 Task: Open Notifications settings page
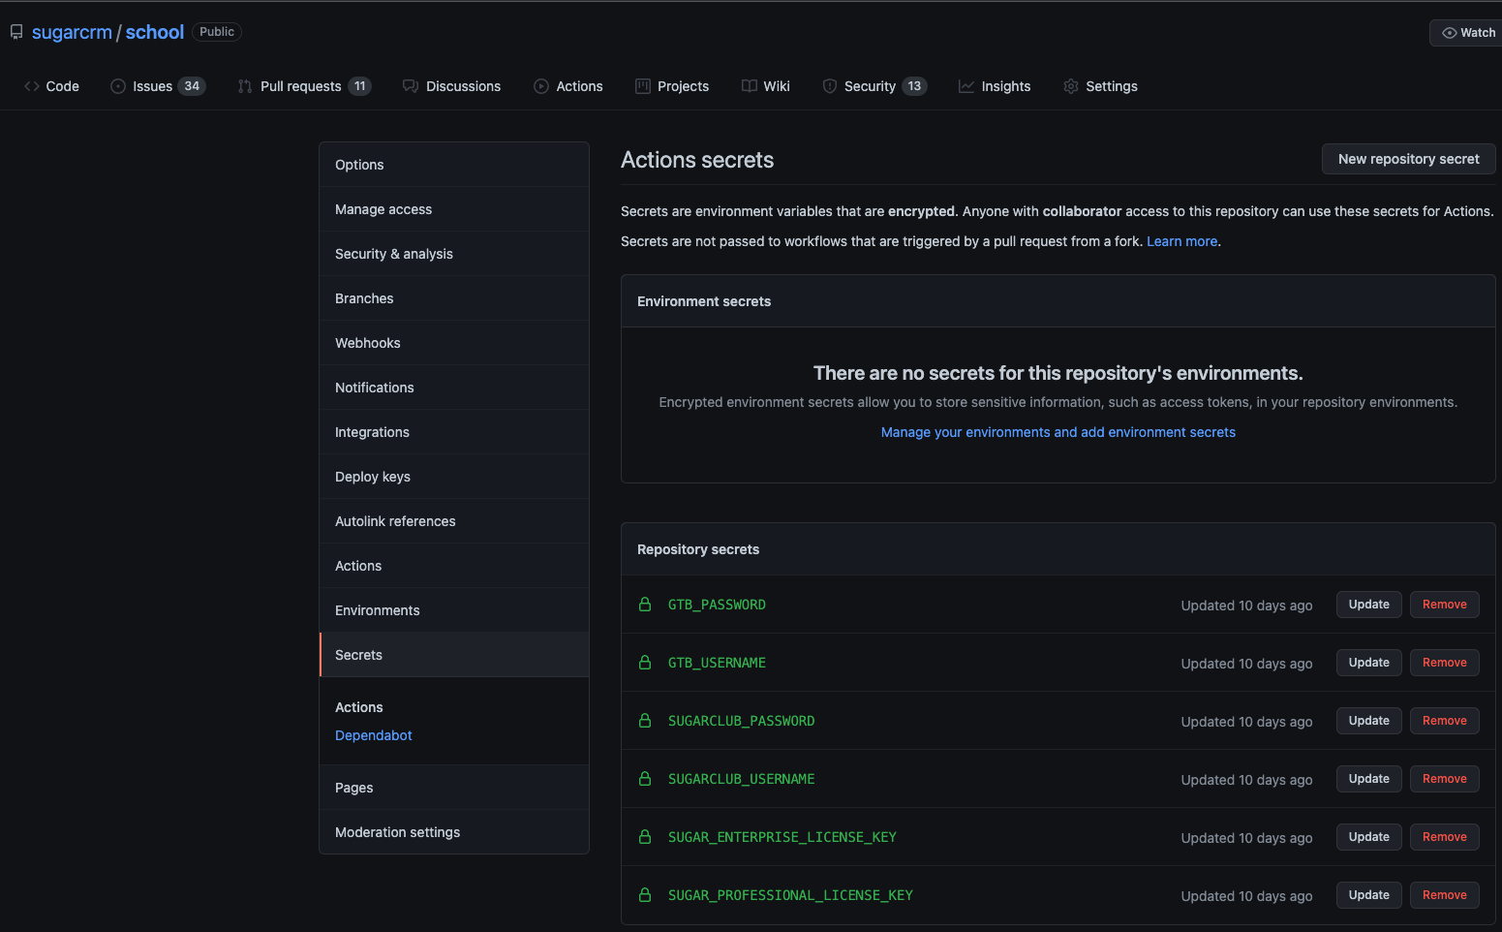(454, 388)
